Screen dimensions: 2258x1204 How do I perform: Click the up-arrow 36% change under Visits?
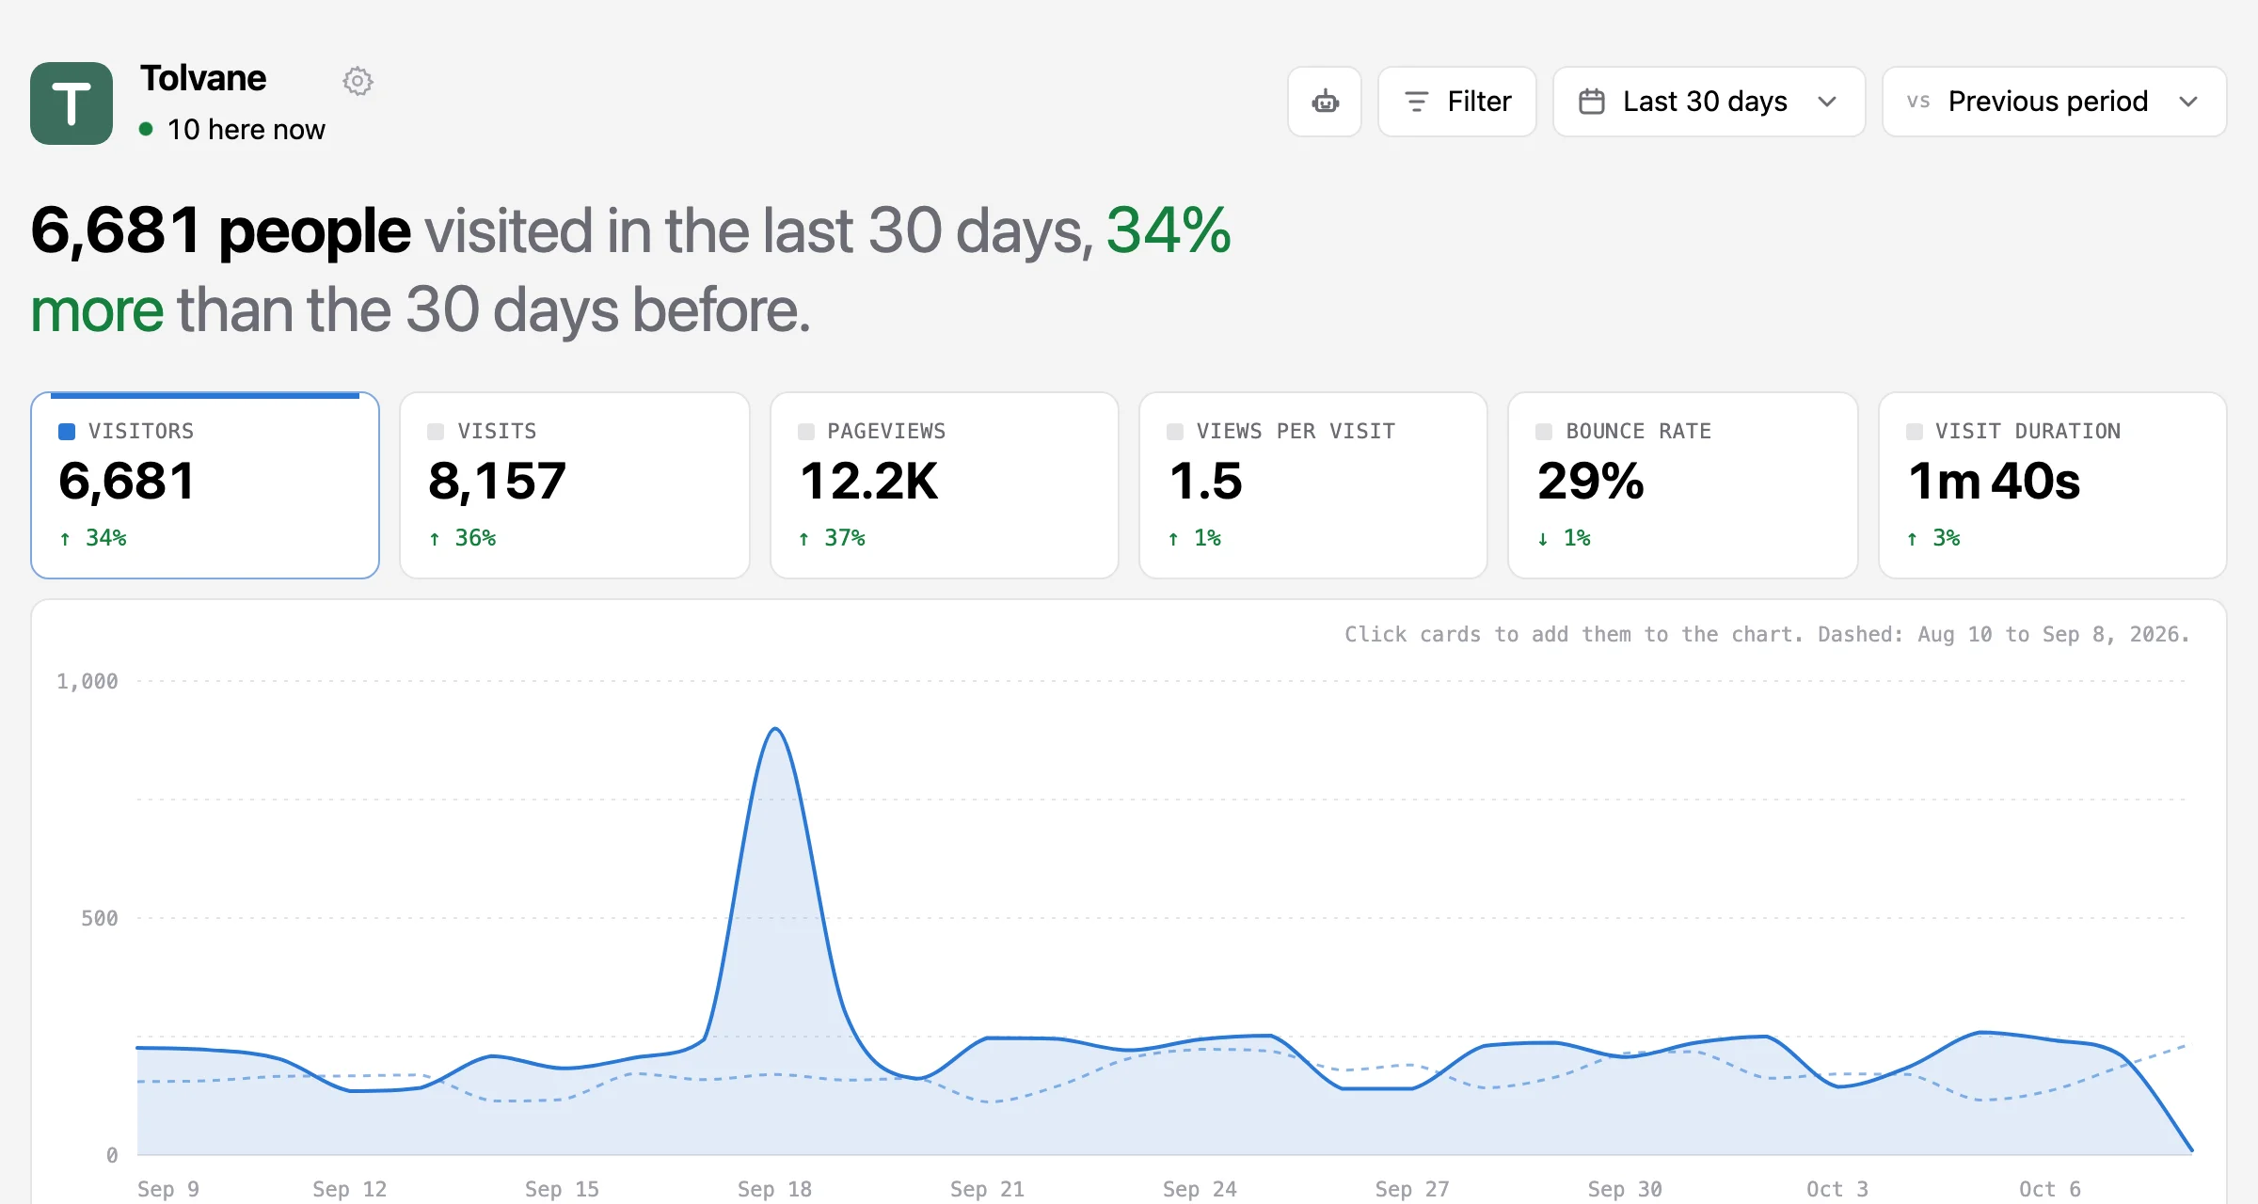(x=462, y=538)
